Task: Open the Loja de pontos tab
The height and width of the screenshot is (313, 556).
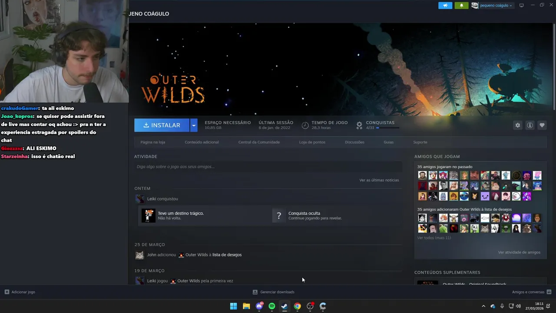Action: click(x=312, y=142)
